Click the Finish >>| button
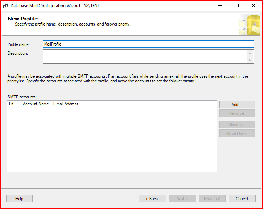Screen dimensions: 263x209 212,199
